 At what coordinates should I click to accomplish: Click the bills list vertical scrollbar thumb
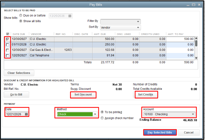(x=196, y=43)
